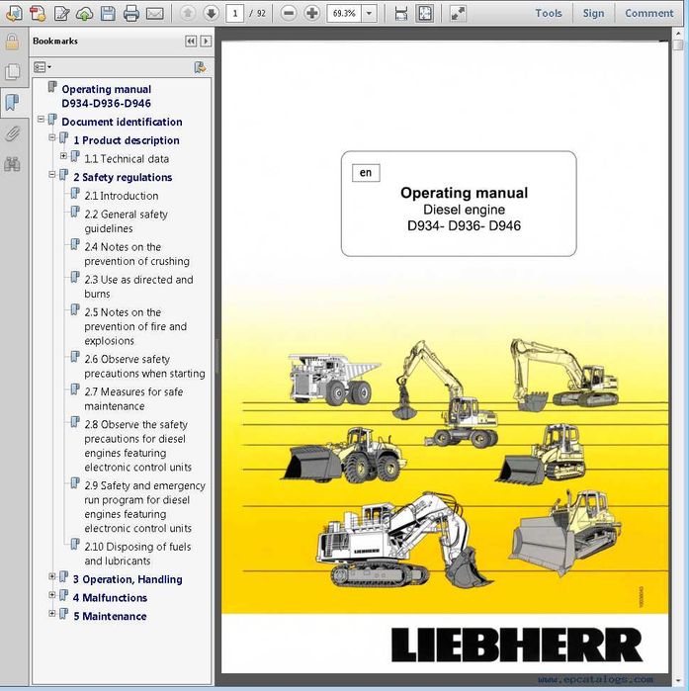Open bookmarks options menu dropdown
689x691 pixels.
click(x=43, y=67)
